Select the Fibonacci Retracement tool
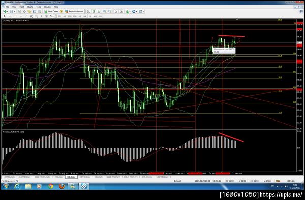 37,16
